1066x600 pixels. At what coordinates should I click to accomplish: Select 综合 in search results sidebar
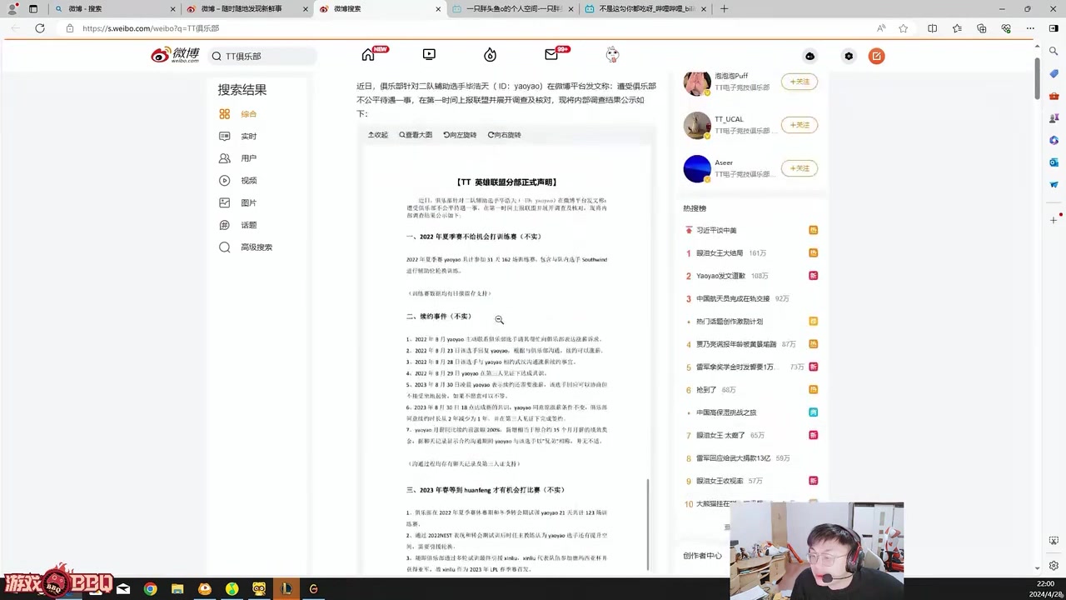pos(249,113)
